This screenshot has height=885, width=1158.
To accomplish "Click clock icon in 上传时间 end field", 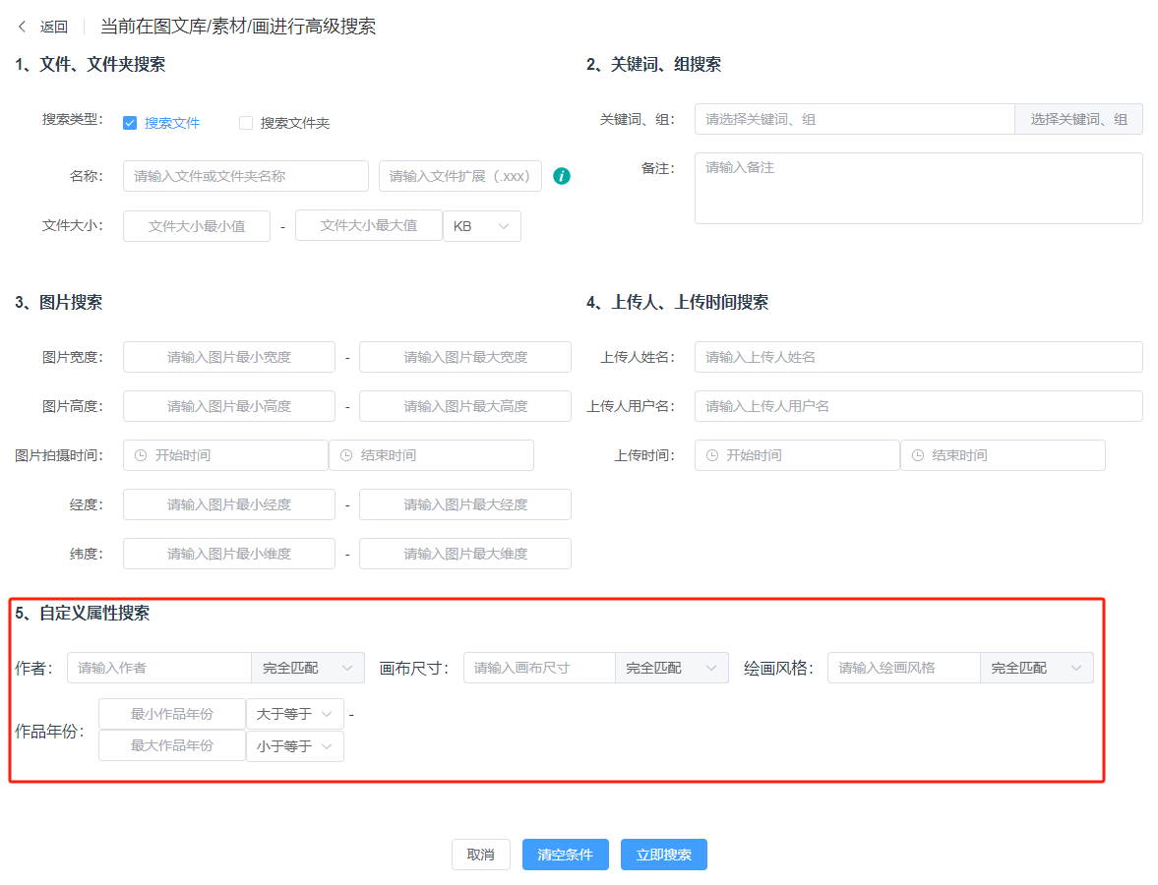I will [x=918, y=455].
